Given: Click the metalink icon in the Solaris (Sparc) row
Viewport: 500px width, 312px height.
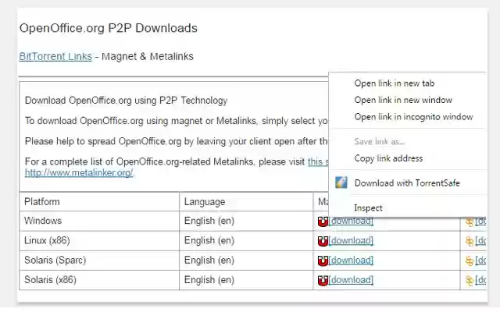Looking at the screenshot, I should tap(470, 261).
